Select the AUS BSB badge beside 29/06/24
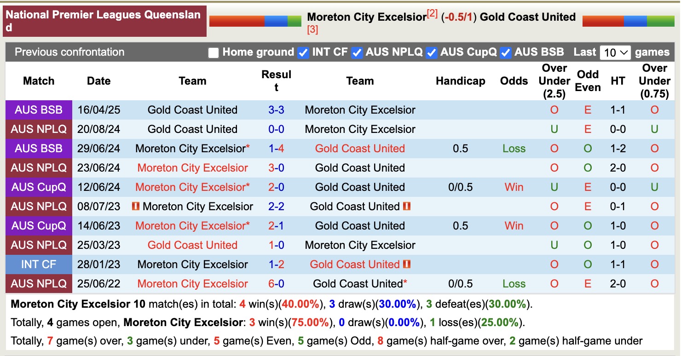 [39, 149]
